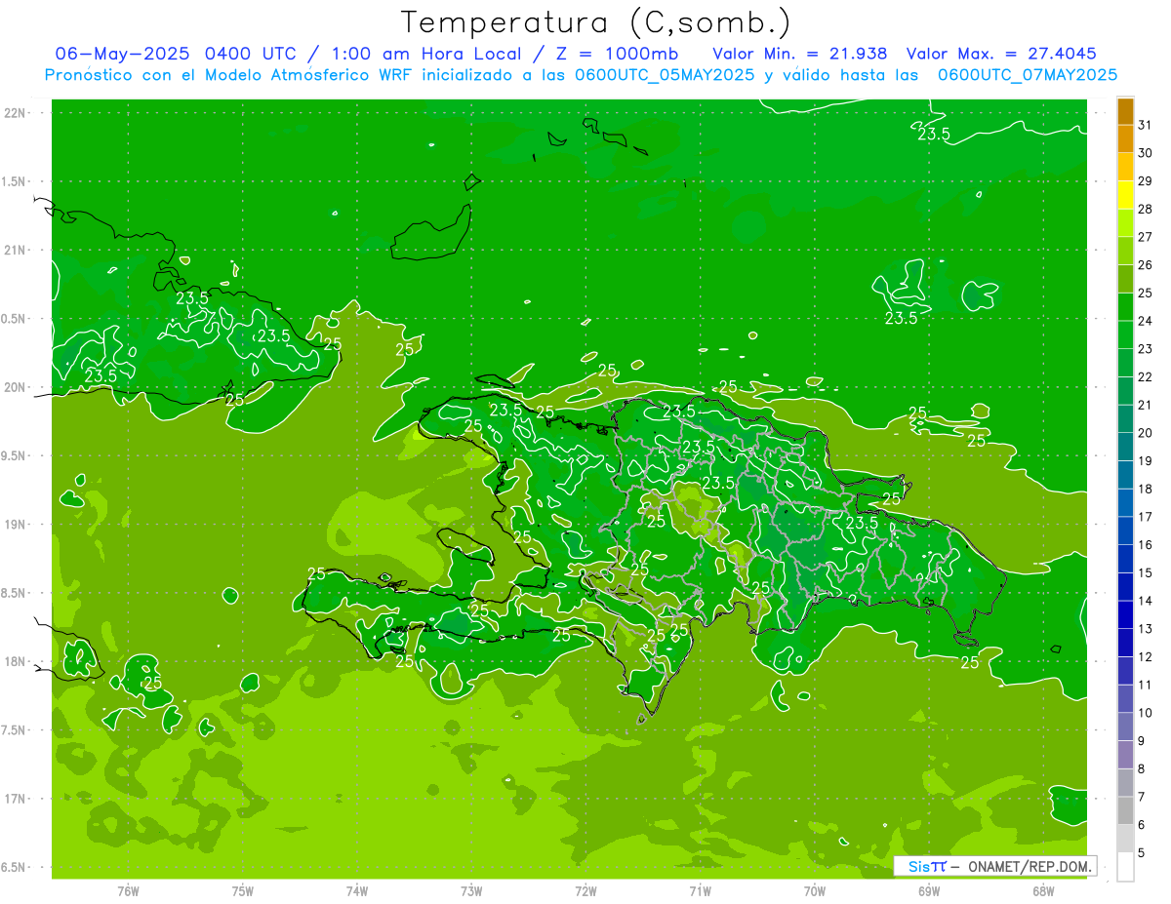Click legend value "31" on the color bar

point(1146,125)
